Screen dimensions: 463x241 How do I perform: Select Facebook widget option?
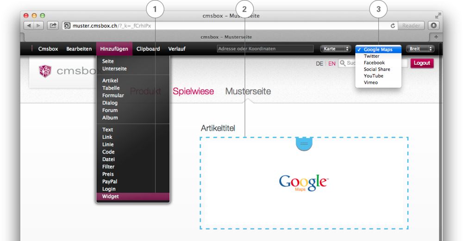point(378,62)
